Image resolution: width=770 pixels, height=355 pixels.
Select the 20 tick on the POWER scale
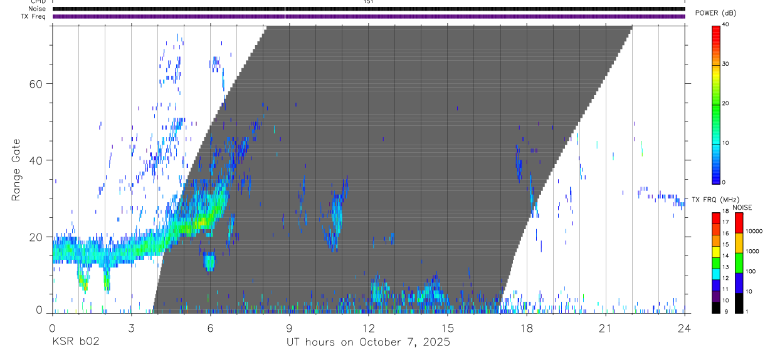726,103
